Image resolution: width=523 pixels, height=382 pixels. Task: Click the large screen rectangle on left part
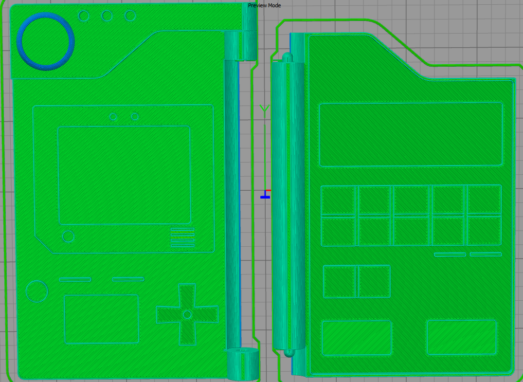coord(124,175)
